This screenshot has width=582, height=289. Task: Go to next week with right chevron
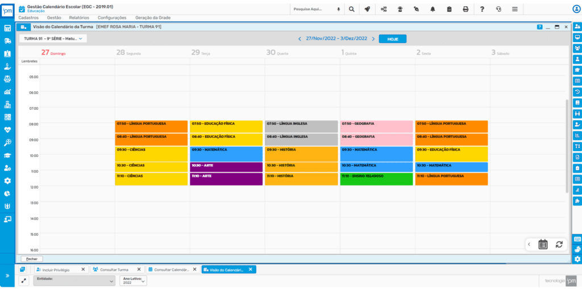tap(373, 39)
